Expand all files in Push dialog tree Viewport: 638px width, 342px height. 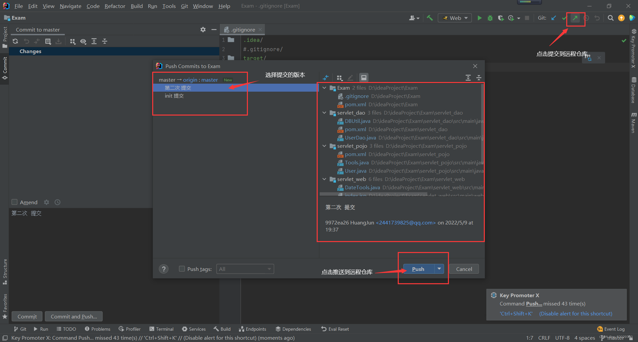tap(468, 78)
